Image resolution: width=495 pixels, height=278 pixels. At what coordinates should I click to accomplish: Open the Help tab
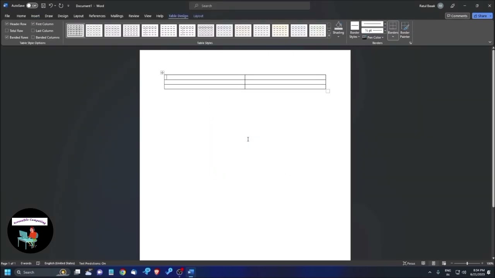160,16
